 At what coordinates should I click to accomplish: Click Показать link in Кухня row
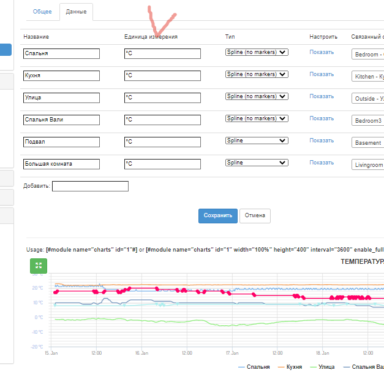click(x=322, y=74)
